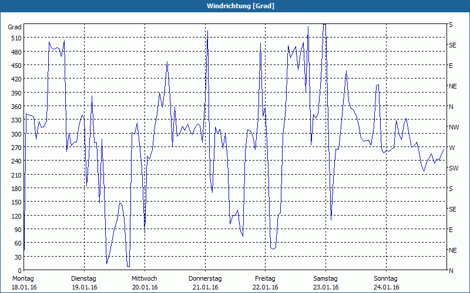Click the 30 value on the degree axis
The image size is (470, 293).
pyautogui.click(x=18, y=257)
